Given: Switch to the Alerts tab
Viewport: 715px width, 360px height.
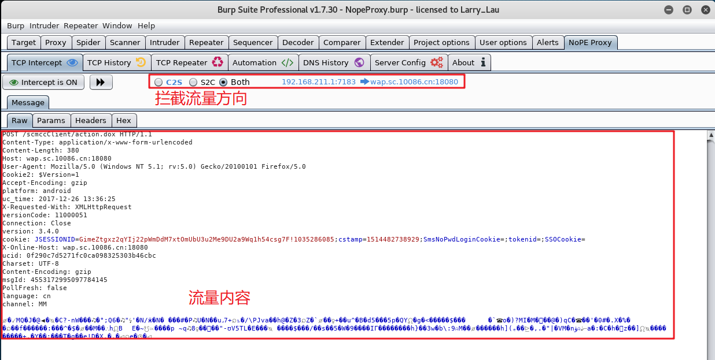Looking at the screenshot, I should click(548, 42).
